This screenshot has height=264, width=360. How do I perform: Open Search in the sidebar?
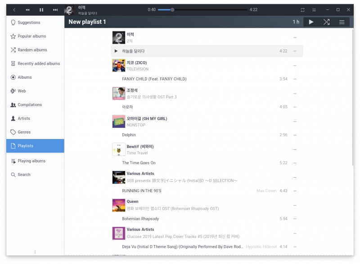(x=24, y=175)
